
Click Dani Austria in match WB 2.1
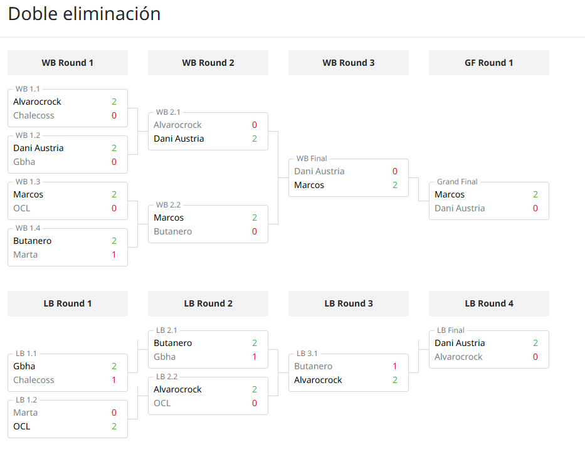[179, 139]
